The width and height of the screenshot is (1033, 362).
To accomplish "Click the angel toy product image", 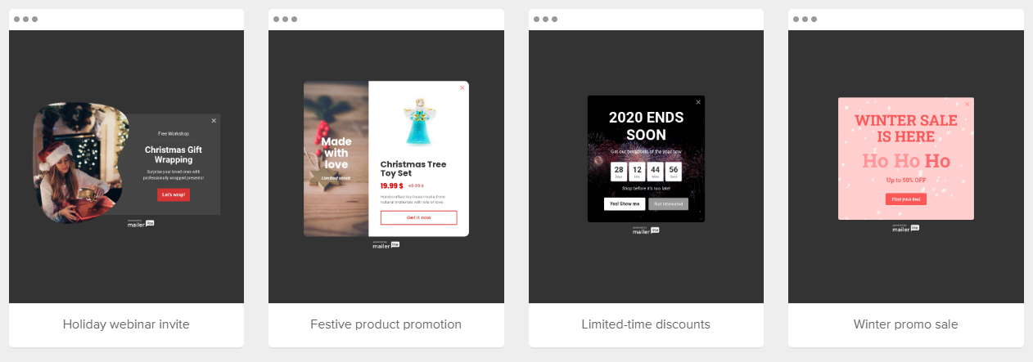I will tap(420, 123).
